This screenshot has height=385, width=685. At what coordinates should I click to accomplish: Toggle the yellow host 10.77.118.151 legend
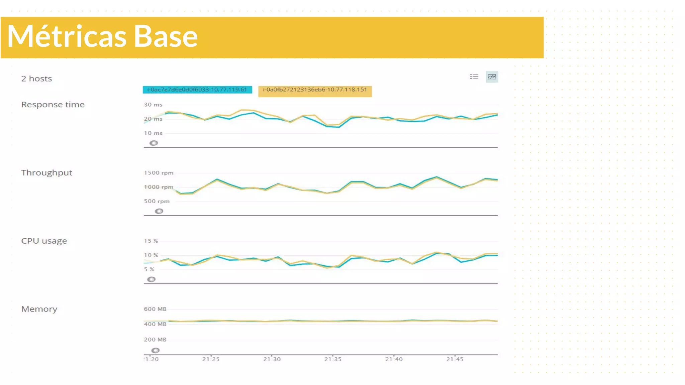coord(315,90)
